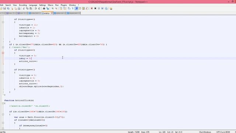
Task: Click the Close All documents toolbar icon
Action: [15, 8]
